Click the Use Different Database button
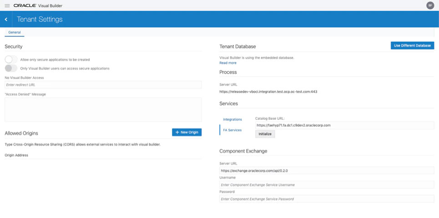 pyautogui.click(x=413, y=45)
